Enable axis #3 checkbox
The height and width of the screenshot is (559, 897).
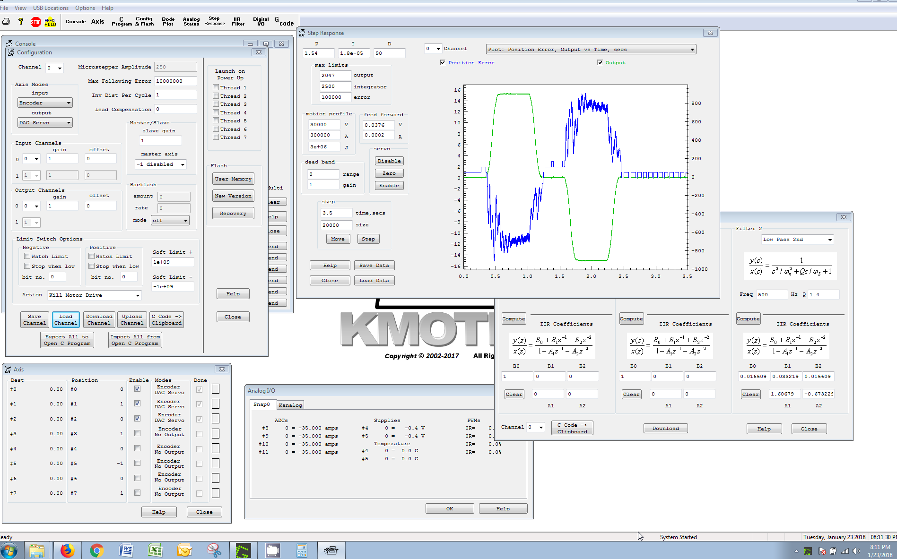pos(137,433)
